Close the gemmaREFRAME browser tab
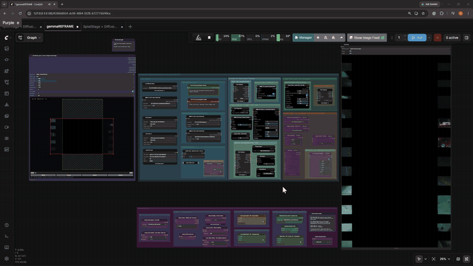 55,4
